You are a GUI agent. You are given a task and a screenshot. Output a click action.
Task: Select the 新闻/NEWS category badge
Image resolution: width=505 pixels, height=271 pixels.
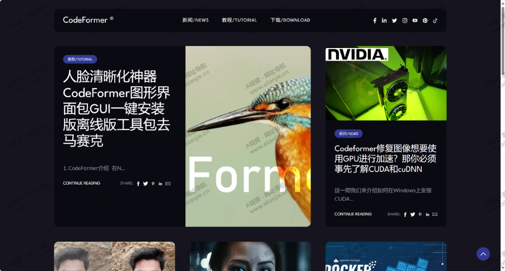click(x=348, y=133)
